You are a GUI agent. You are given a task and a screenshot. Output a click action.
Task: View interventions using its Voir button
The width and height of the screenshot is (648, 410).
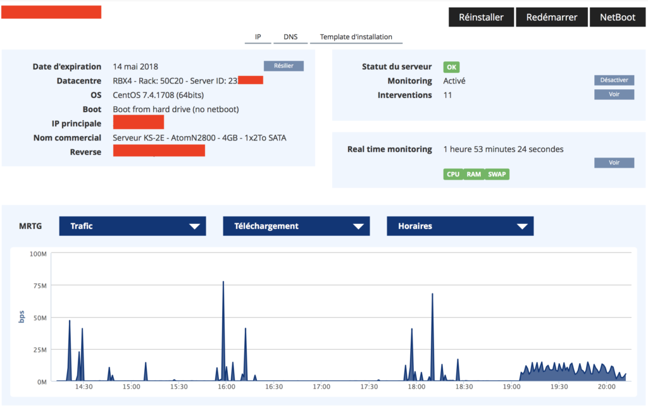point(614,94)
